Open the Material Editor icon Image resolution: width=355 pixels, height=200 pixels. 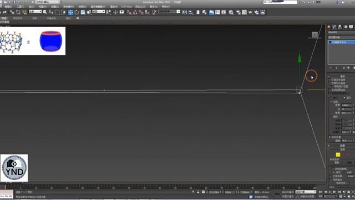click(231, 12)
